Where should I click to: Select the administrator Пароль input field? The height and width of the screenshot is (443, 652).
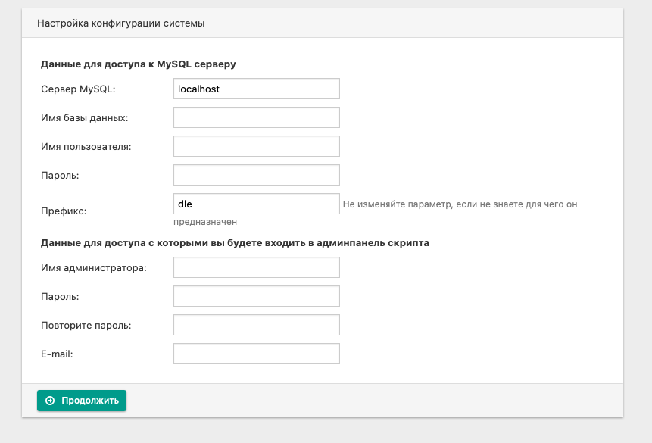257,296
